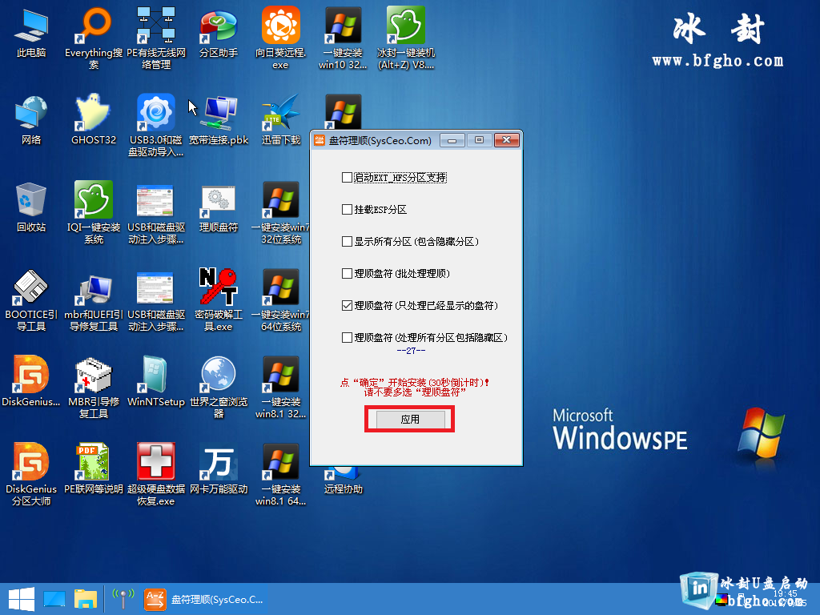Select 一键安装win10 32 shortcut
This screenshot has height=615, width=820.
pos(343,38)
